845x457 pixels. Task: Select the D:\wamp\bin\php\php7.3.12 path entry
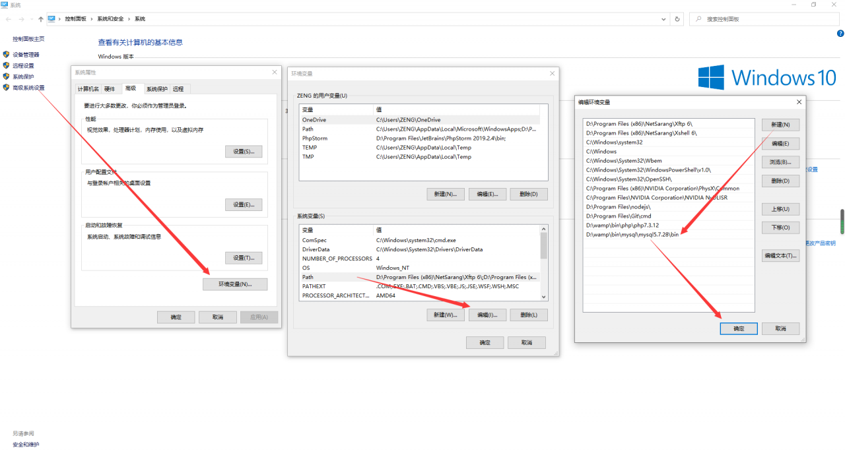point(613,226)
